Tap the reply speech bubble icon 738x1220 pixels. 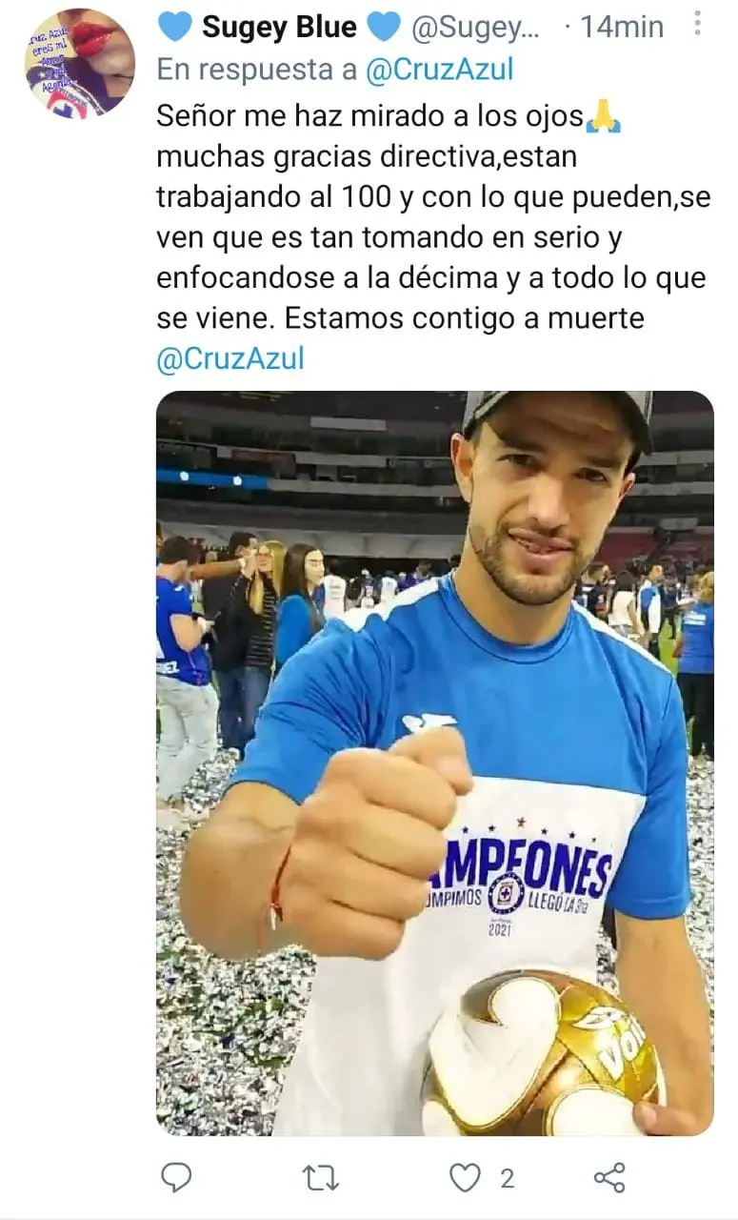[x=175, y=1178]
